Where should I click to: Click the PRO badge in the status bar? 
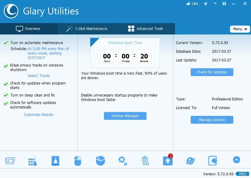pyautogui.click(x=243, y=174)
